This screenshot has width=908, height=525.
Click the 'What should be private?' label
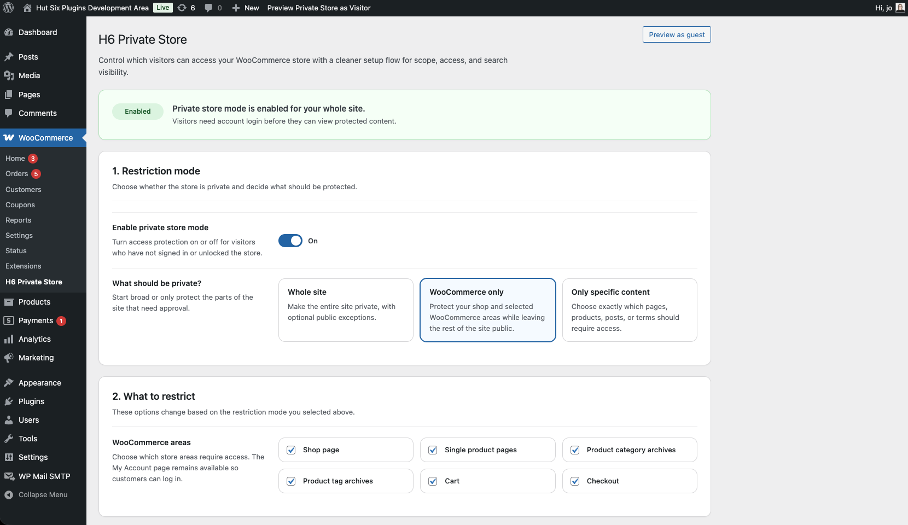156,283
